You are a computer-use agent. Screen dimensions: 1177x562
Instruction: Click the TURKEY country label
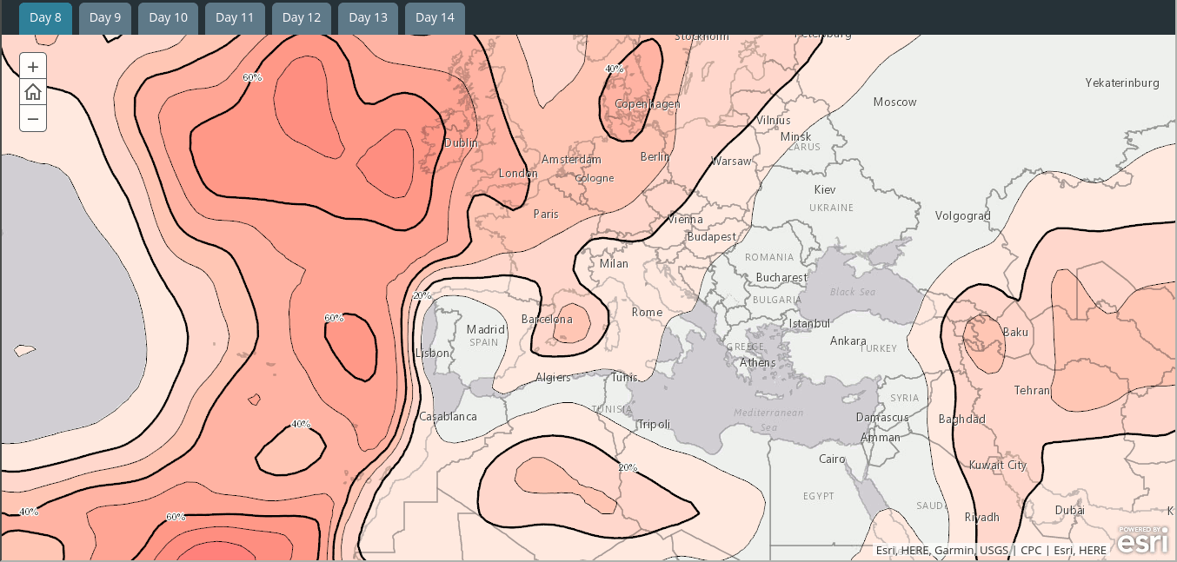point(878,347)
